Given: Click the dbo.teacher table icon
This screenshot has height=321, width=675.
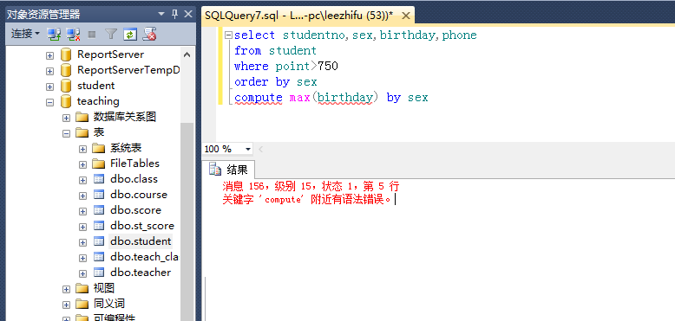Looking at the screenshot, I should [99, 273].
